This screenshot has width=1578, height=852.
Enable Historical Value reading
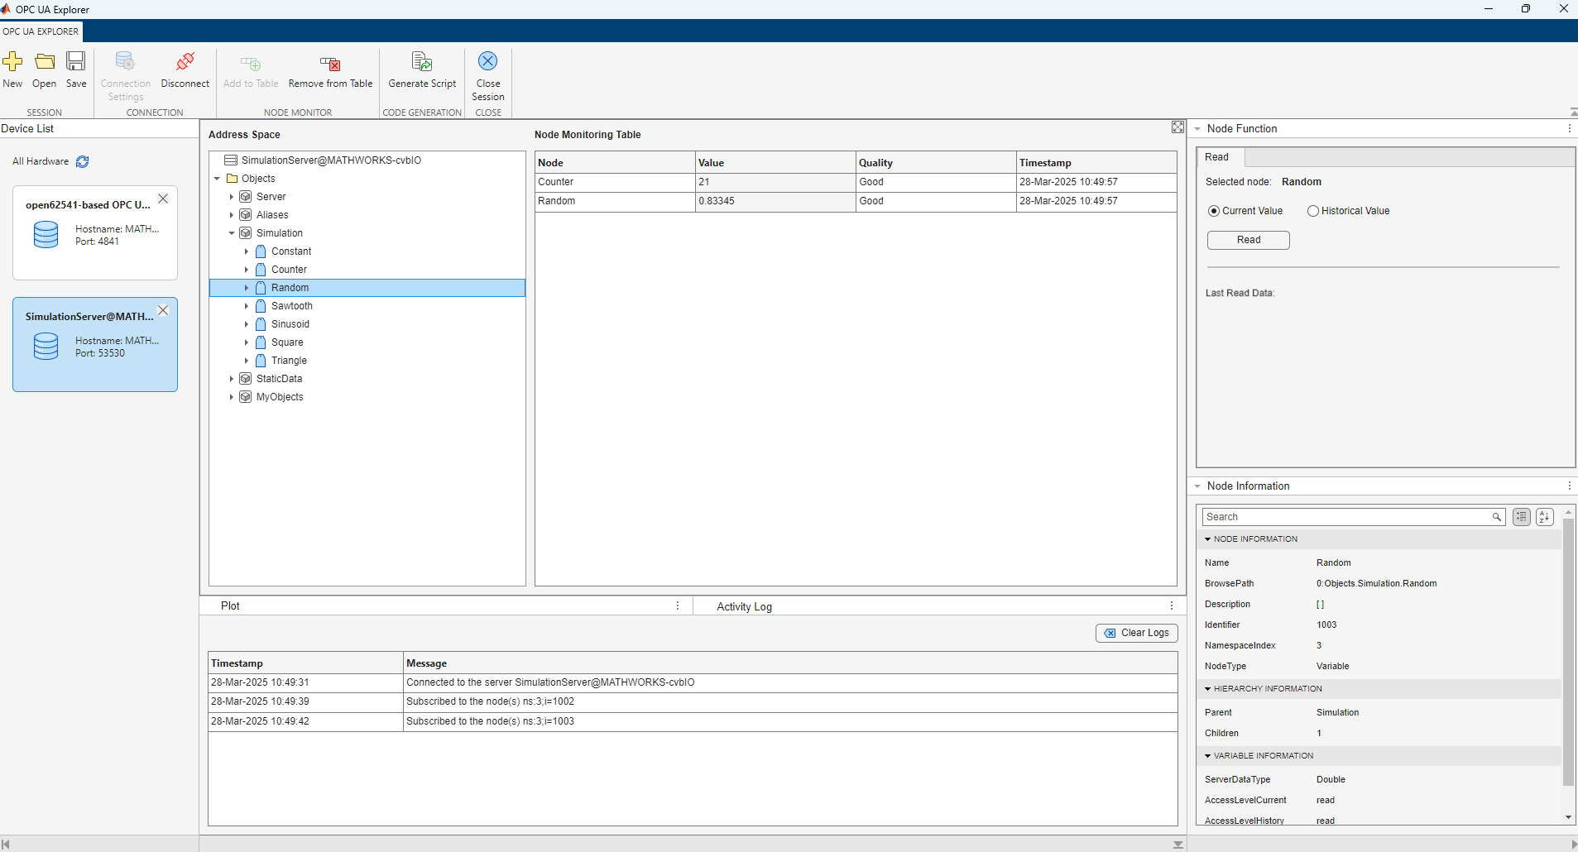[1313, 210]
